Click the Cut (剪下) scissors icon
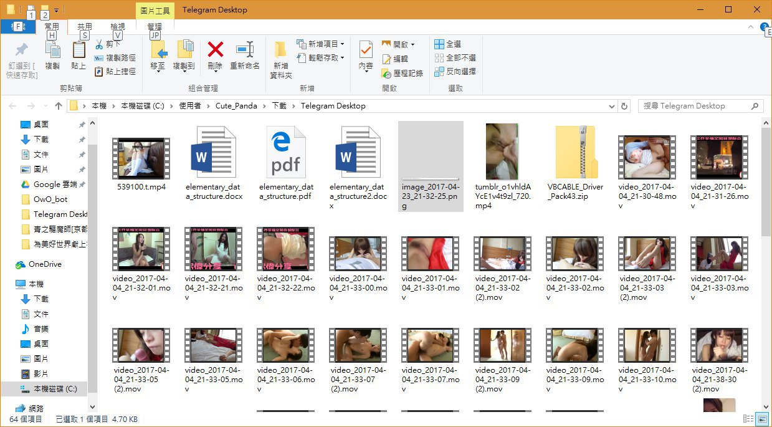The height and width of the screenshot is (427, 772). (x=99, y=44)
